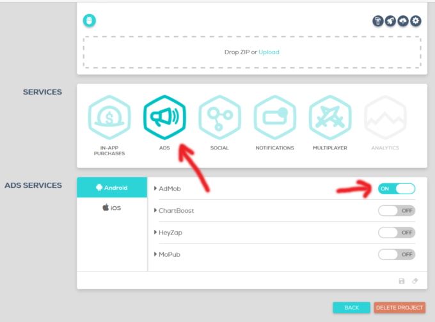Image resolution: width=435 pixels, height=322 pixels.
Task: Click the save floppy disk icon
Action: [402, 281]
